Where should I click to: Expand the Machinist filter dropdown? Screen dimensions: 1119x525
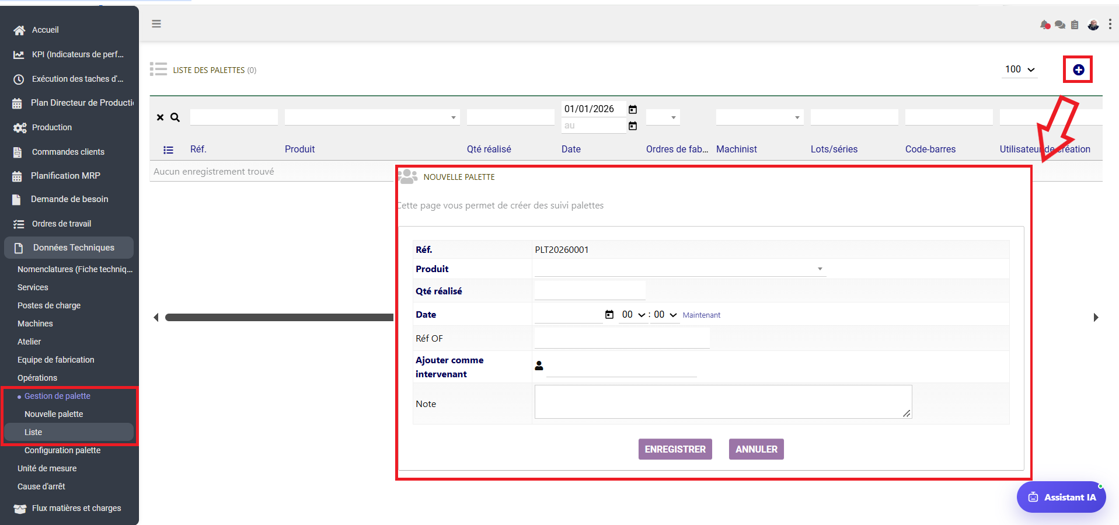coord(759,117)
